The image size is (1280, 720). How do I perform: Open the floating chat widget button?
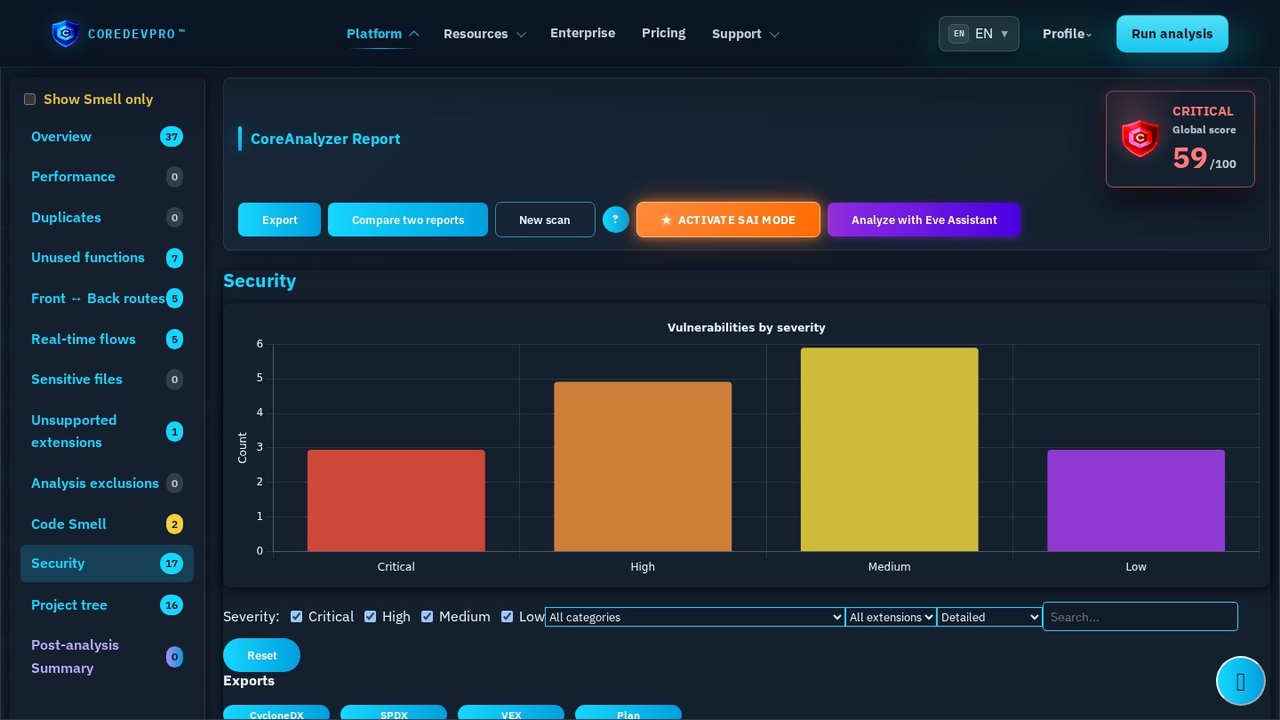click(x=1241, y=681)
